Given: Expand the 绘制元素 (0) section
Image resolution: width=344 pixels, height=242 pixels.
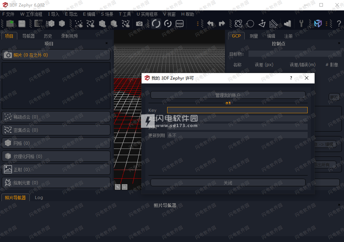Looking at the screenshot, I should (x=56, y=182).
